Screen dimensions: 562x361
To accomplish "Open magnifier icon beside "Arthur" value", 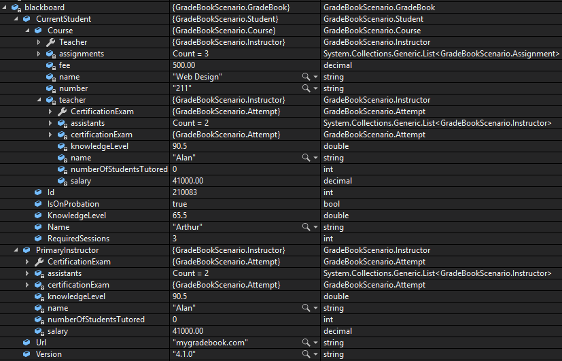I will coord(306,227).
